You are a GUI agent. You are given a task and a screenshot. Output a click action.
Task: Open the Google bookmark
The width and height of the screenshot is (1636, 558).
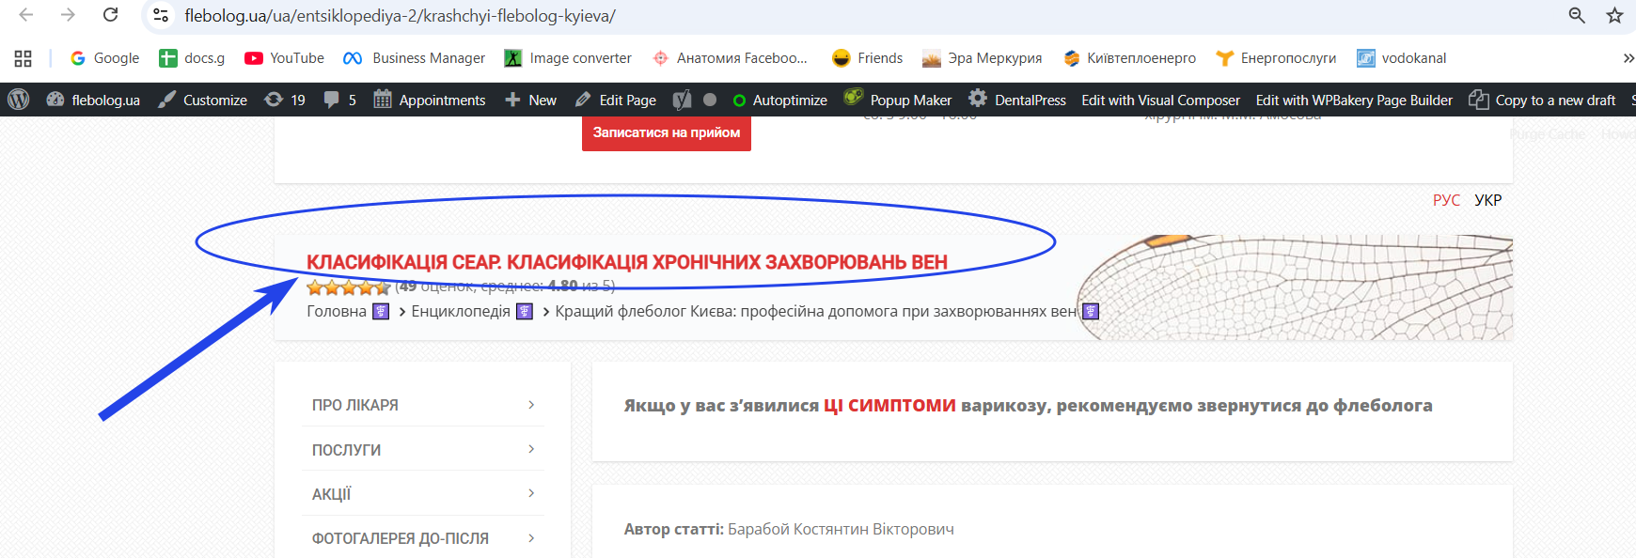(x=104, y=58)
